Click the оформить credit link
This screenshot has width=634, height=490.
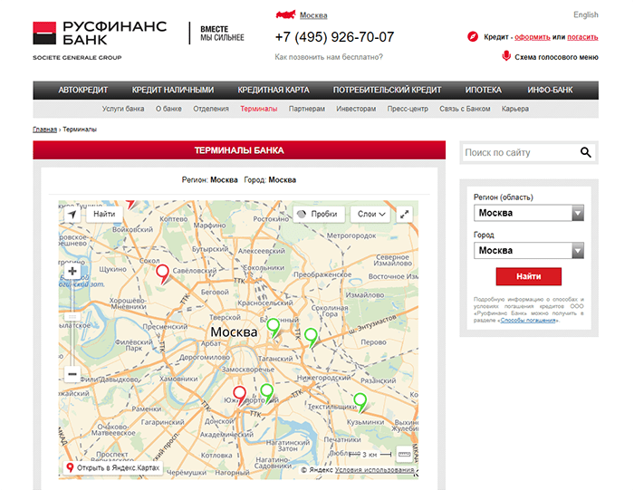(533, 37)
